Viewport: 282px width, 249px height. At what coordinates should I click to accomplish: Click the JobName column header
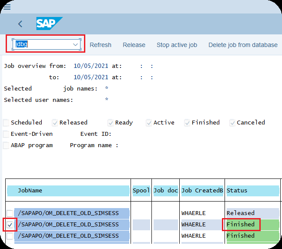coord(68,191)
